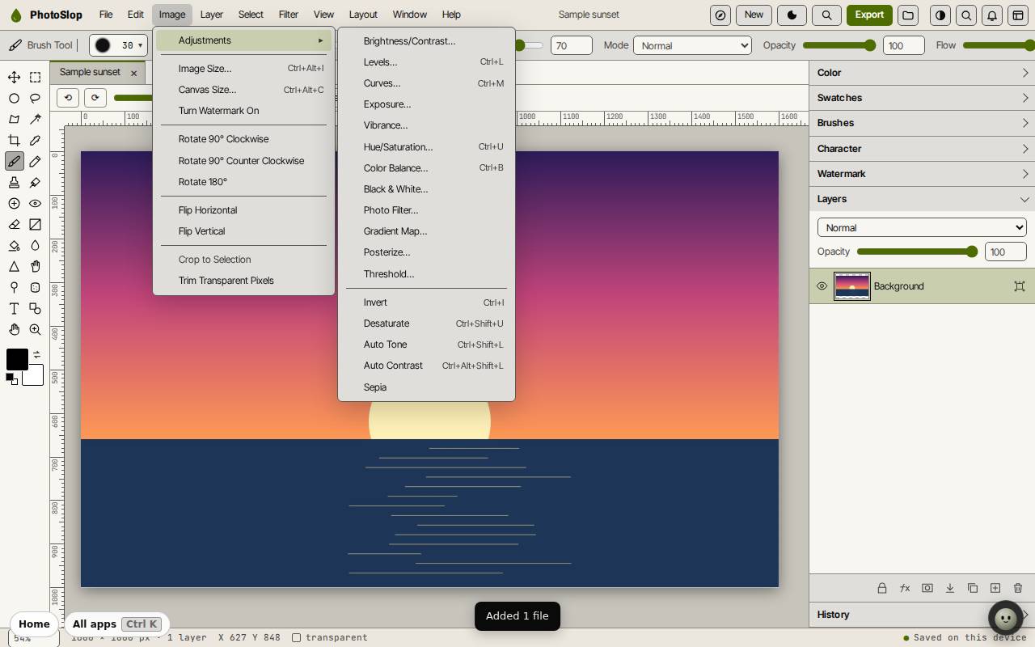Viewport: 1035px width, 647px height.
Task: Set the foreground black color swatch
Action: (17, 359)
